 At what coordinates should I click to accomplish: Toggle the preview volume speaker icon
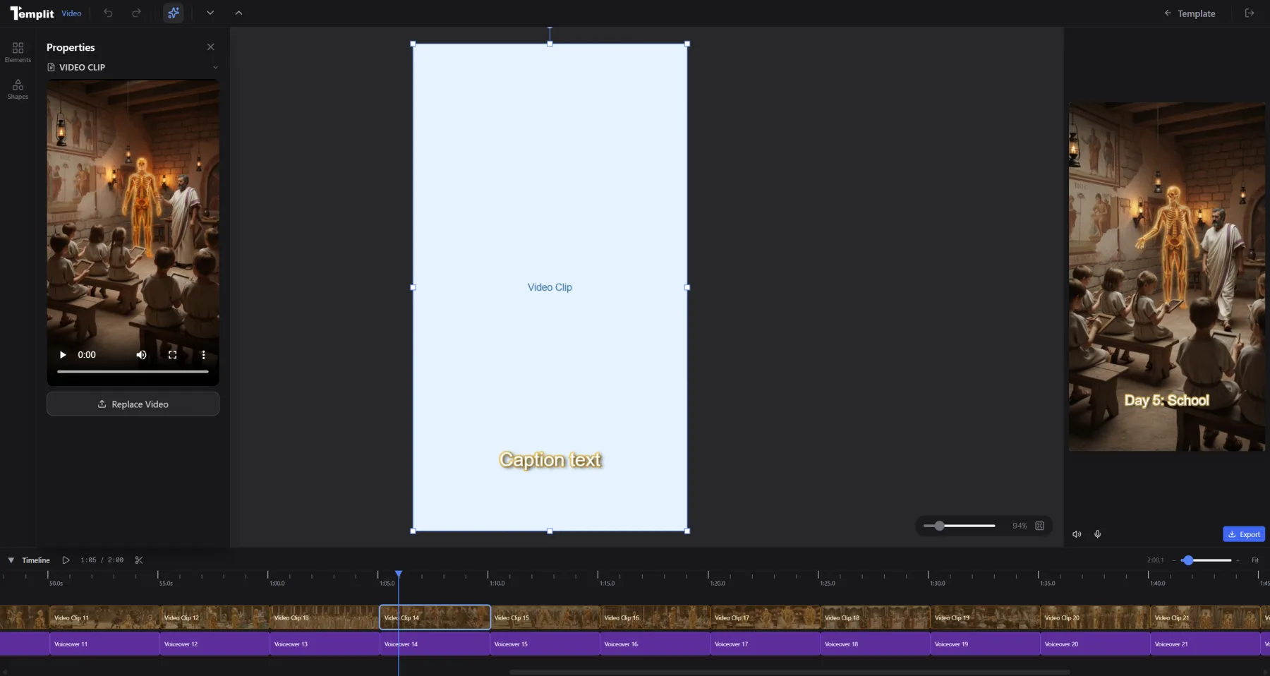tap(1077, 534)
